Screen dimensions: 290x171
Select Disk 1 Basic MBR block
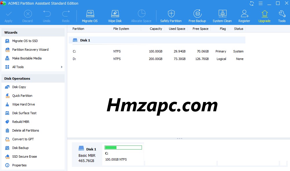point(87,154)
